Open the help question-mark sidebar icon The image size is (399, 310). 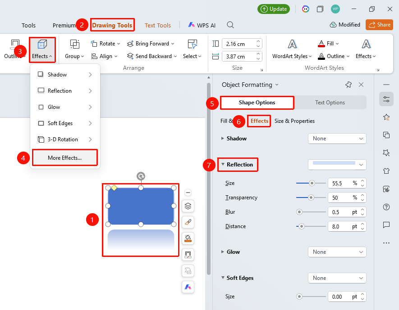[386, 207]
